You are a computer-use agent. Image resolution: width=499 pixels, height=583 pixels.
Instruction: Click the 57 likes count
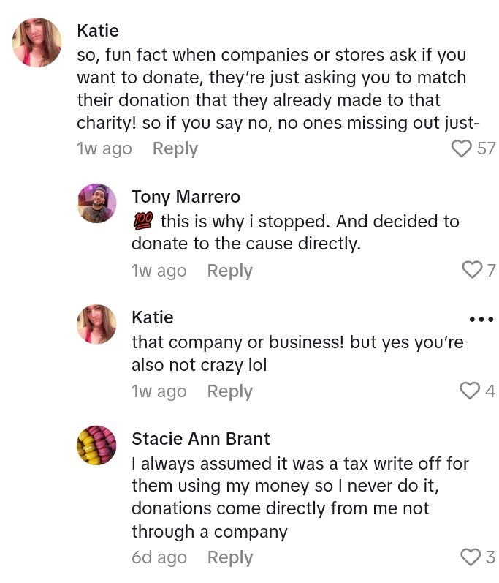click(x=487, y=148)
